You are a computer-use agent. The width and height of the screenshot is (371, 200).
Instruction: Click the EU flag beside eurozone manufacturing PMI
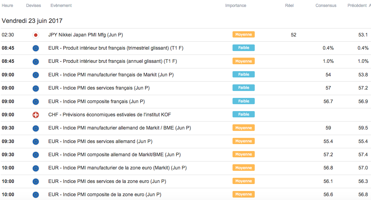click(35, 168)
